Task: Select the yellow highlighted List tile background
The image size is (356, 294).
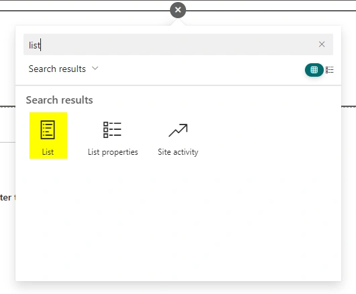Action: 48,135
